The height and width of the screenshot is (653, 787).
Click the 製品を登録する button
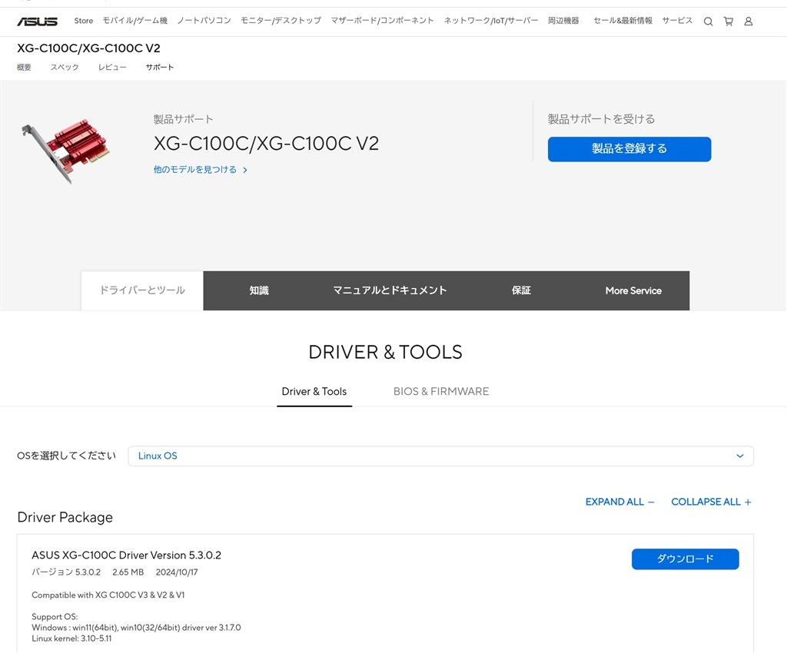point(629,149)
